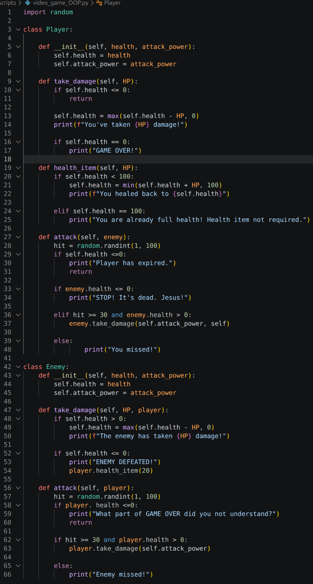Fold the elif block at line 24
313x584 pixels.
18,211
